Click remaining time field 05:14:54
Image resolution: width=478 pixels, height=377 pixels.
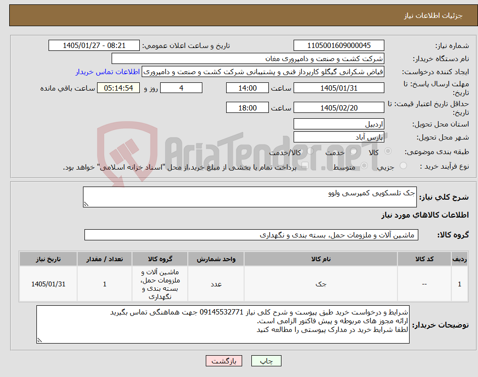[x=118, y=88]
